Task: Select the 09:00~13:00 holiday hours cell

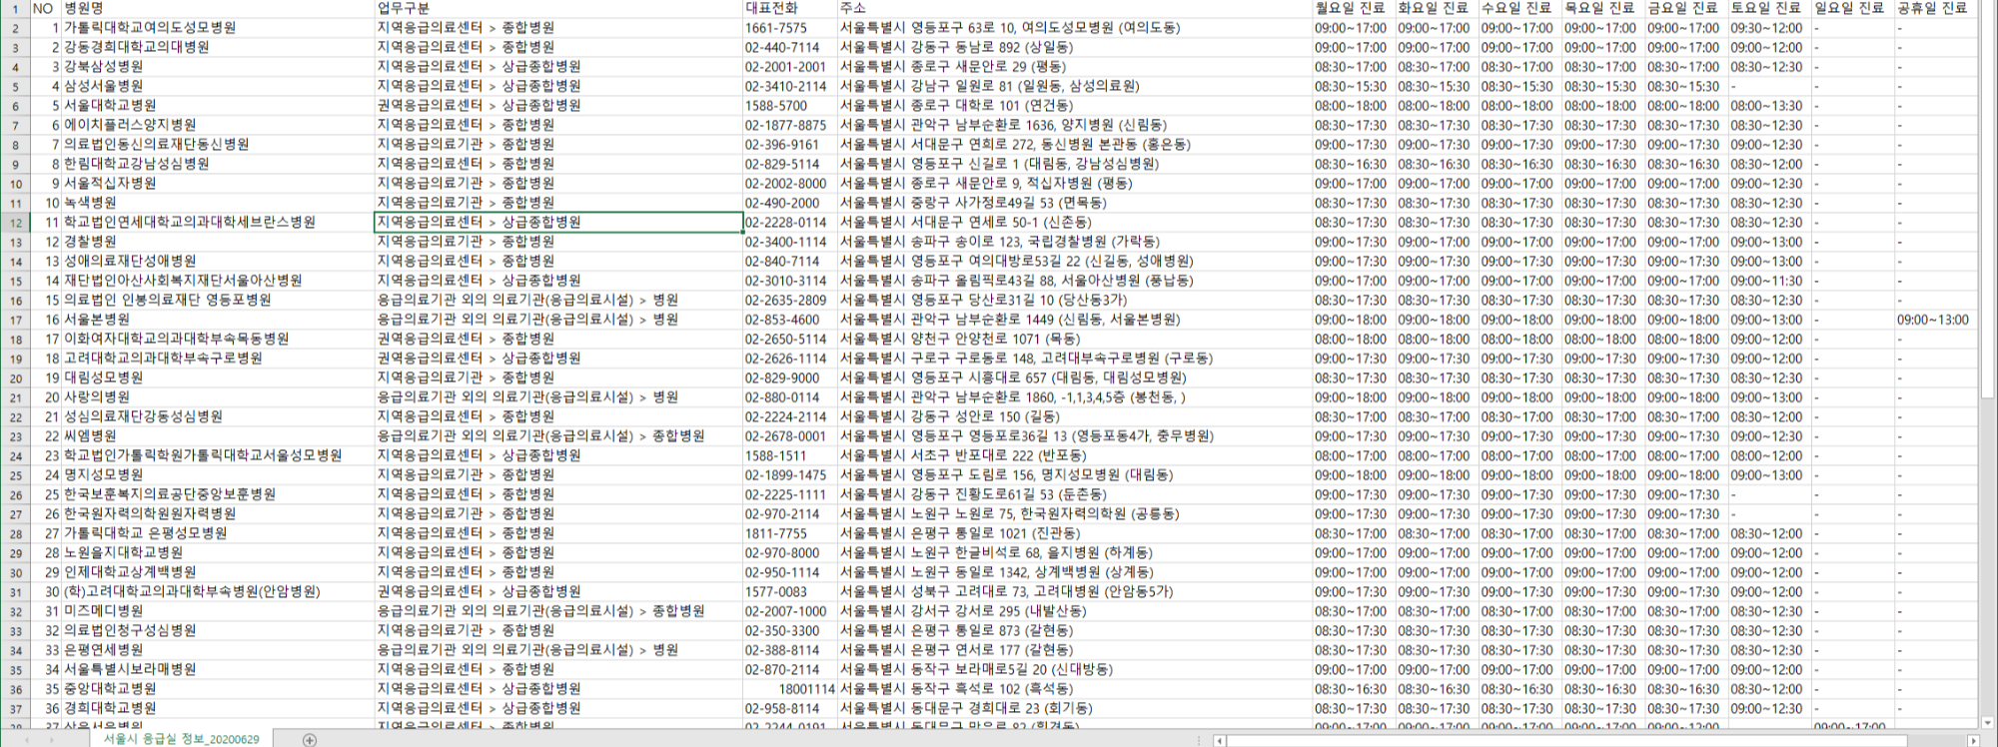Action: coord(1935,320)
